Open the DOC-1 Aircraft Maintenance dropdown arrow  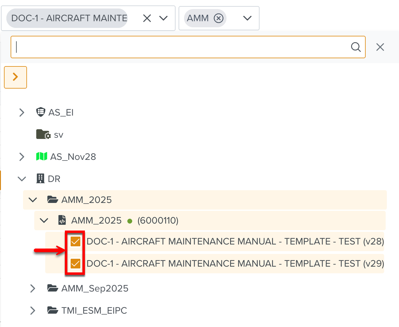[x=164, y=18]
